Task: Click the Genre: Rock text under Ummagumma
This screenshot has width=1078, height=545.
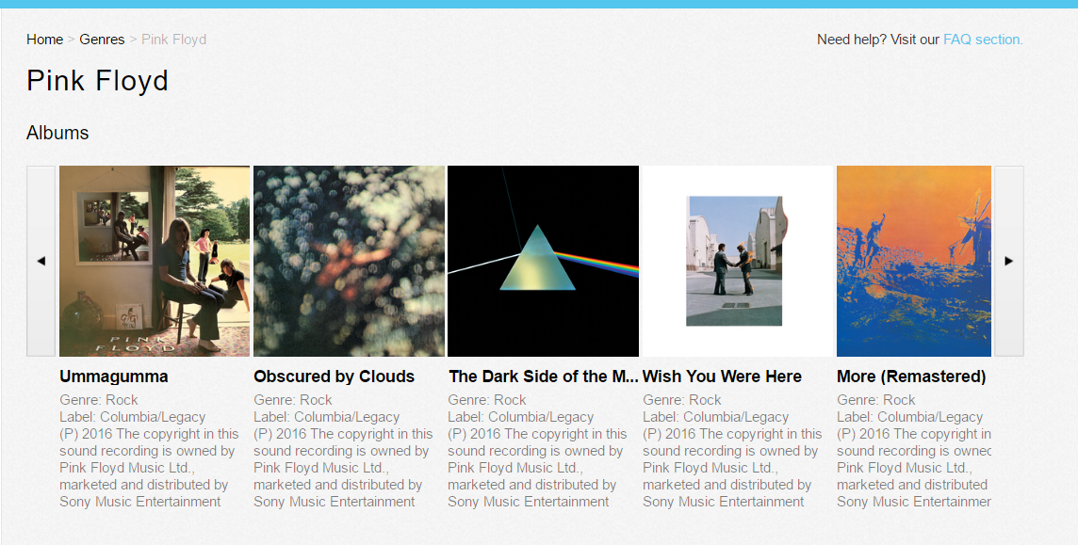Action: 98,399
